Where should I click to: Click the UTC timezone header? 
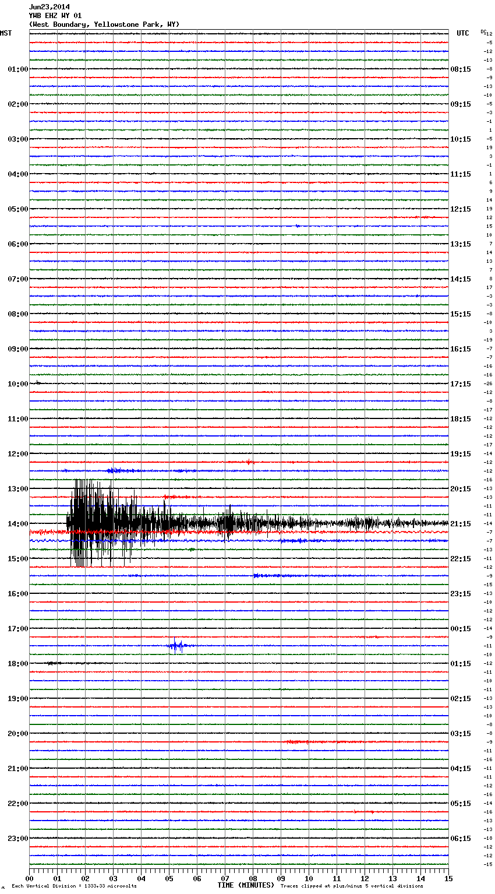(463, 33)
